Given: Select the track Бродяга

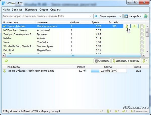Looking at the screenshot, I should [42, 34].
